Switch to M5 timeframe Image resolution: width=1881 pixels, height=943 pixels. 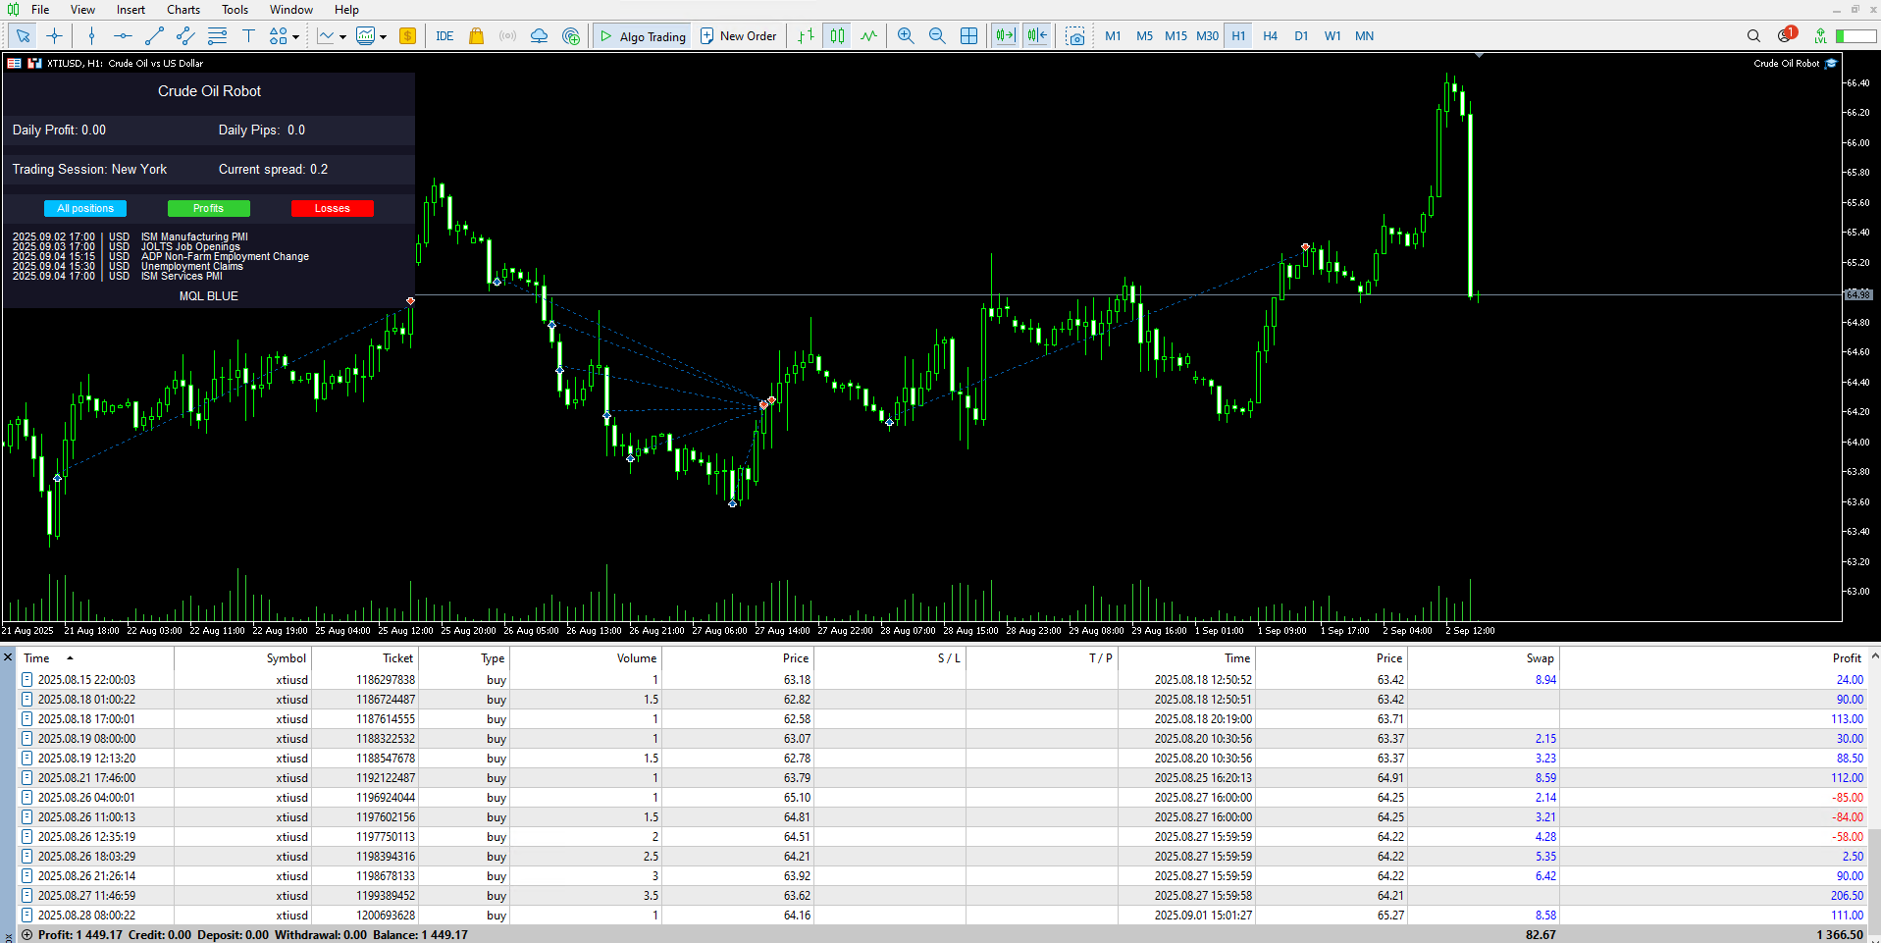coord(1144,36)
